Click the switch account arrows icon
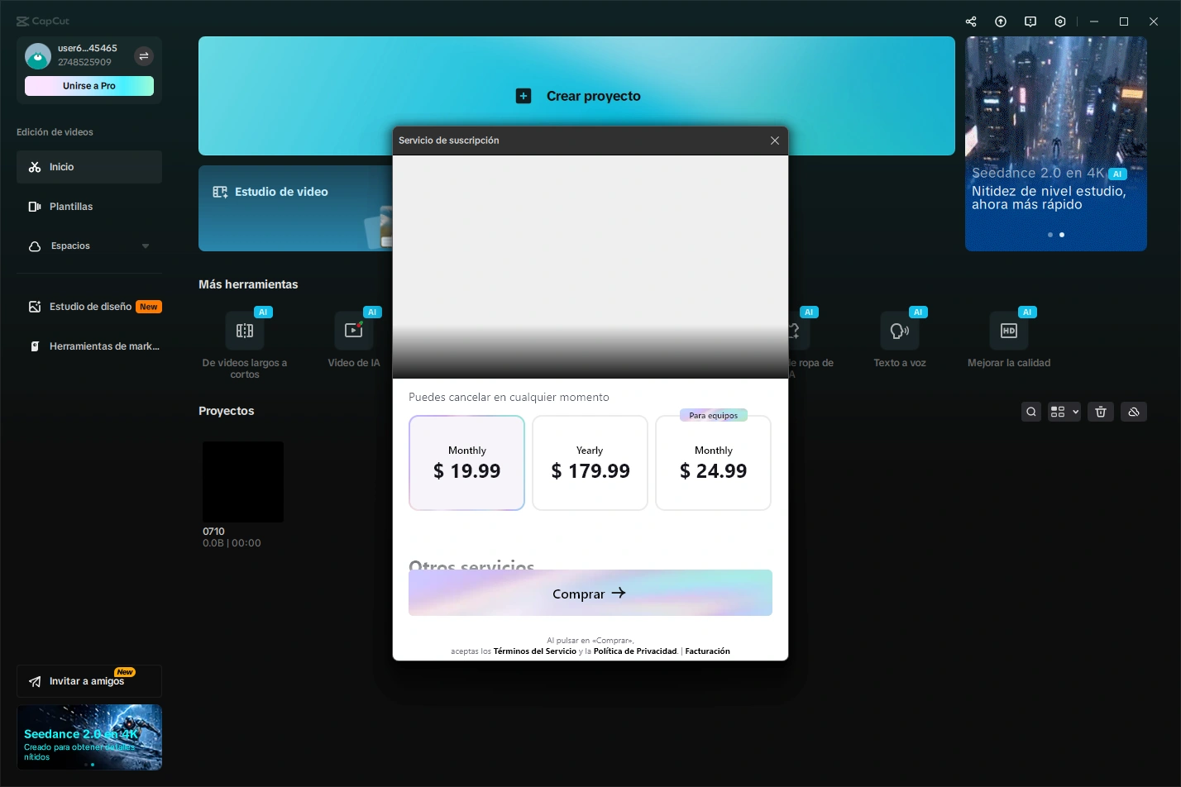 tap(144, 56)
